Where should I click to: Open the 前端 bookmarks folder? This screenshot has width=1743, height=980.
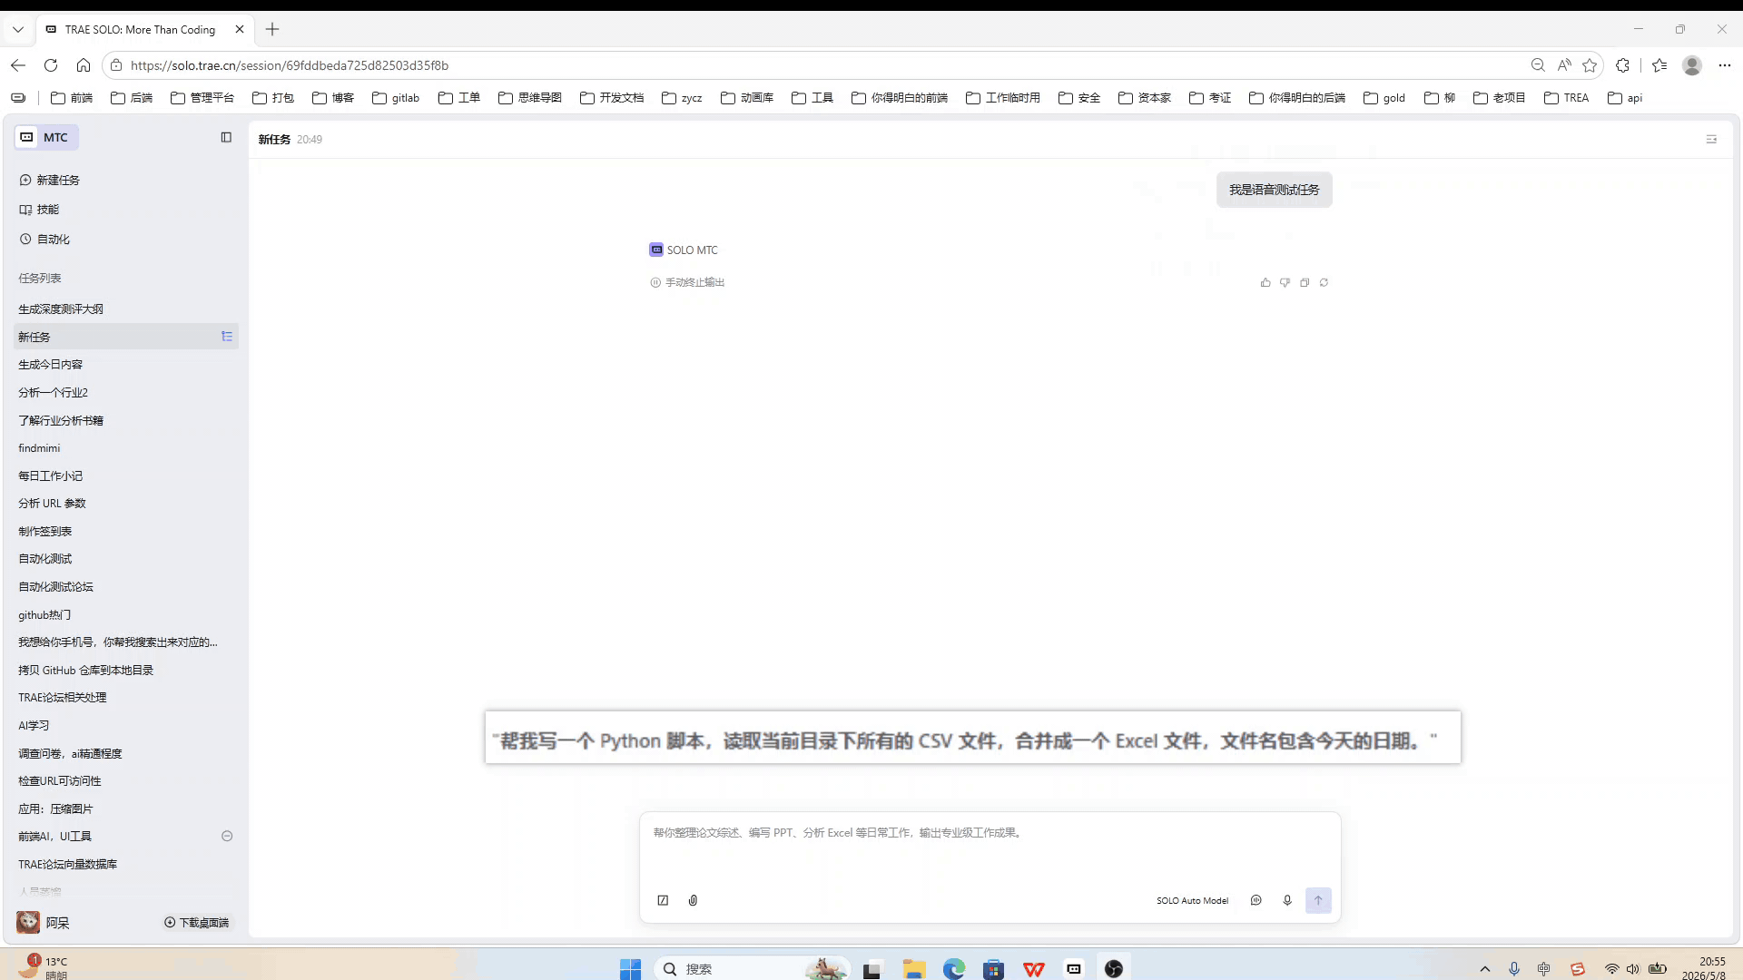pyautogui.click(x=72, y=98)
